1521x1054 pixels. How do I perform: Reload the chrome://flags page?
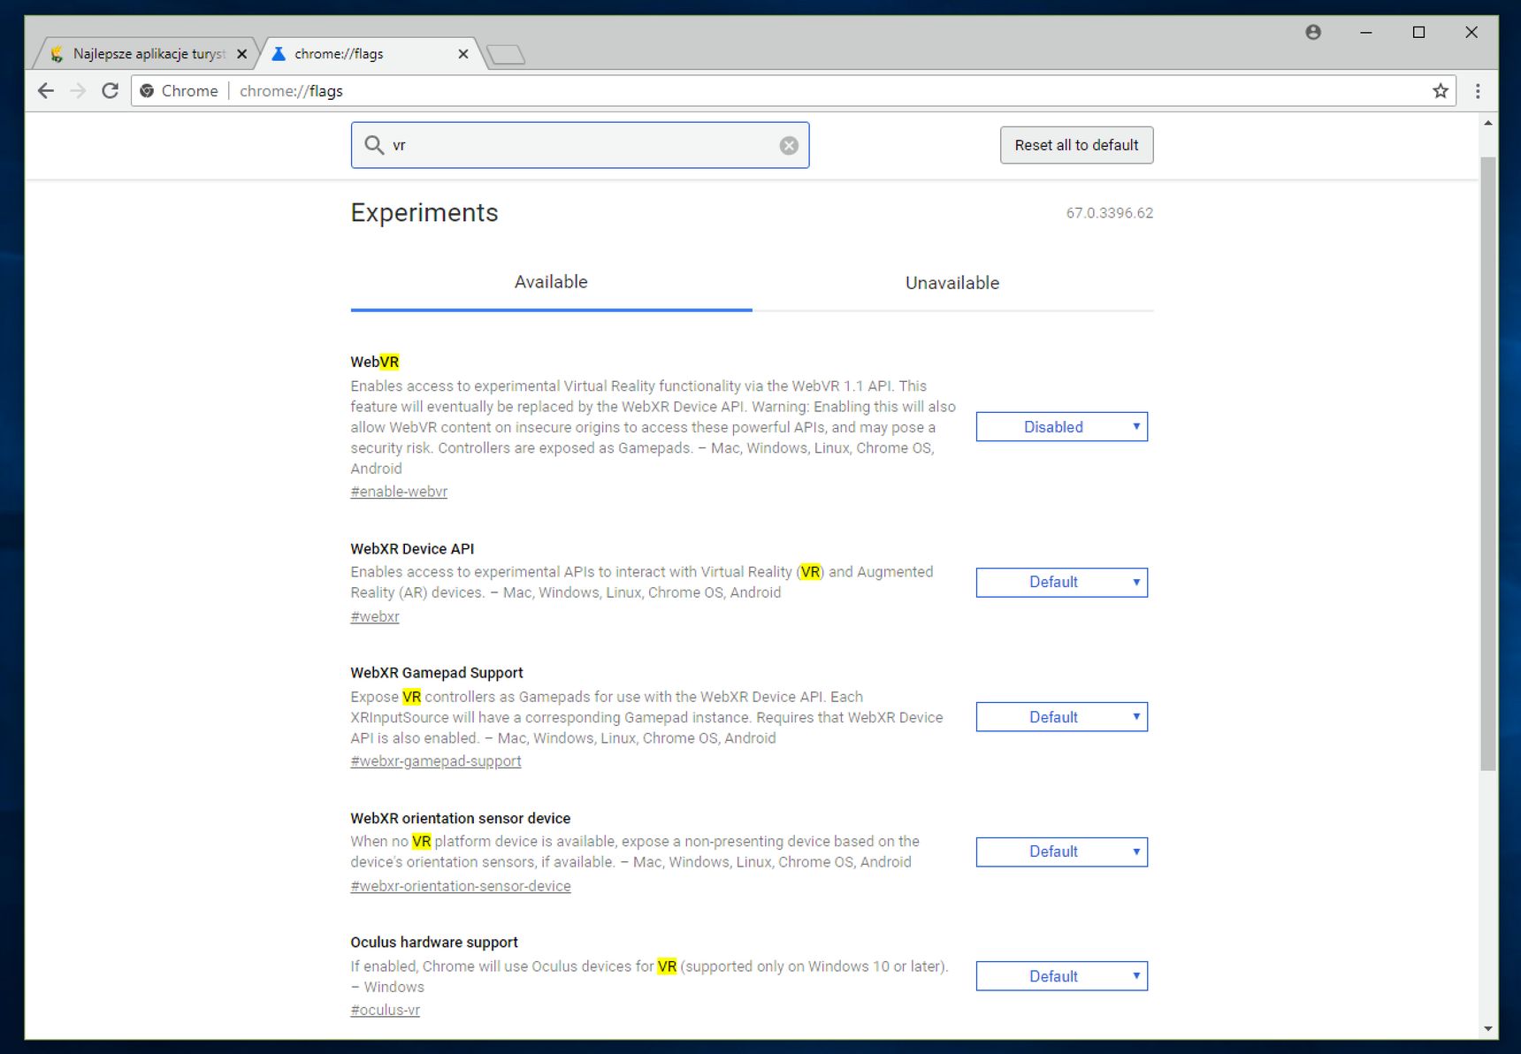point(110,91)
